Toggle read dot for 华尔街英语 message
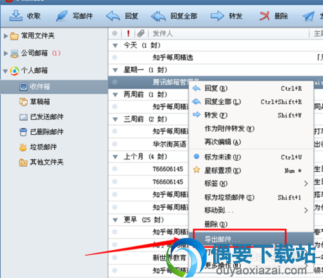This screenshot has width=323, height=278. pos(115,144)
